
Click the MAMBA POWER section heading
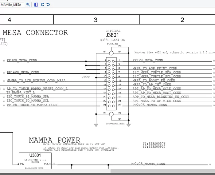tap(55, 140)
